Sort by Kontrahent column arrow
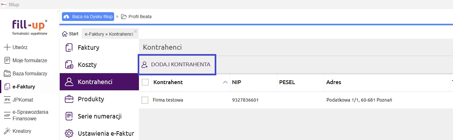 pyautogui.click(x=225, y=82)
